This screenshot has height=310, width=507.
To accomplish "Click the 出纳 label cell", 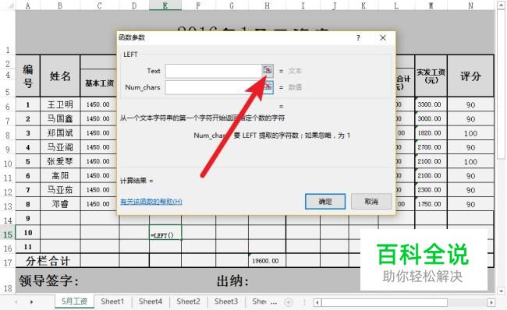I will [x=232, y=280].
